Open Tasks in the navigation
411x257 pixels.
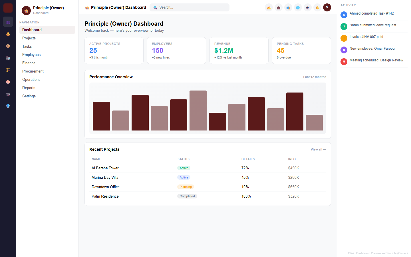(47, 46)
